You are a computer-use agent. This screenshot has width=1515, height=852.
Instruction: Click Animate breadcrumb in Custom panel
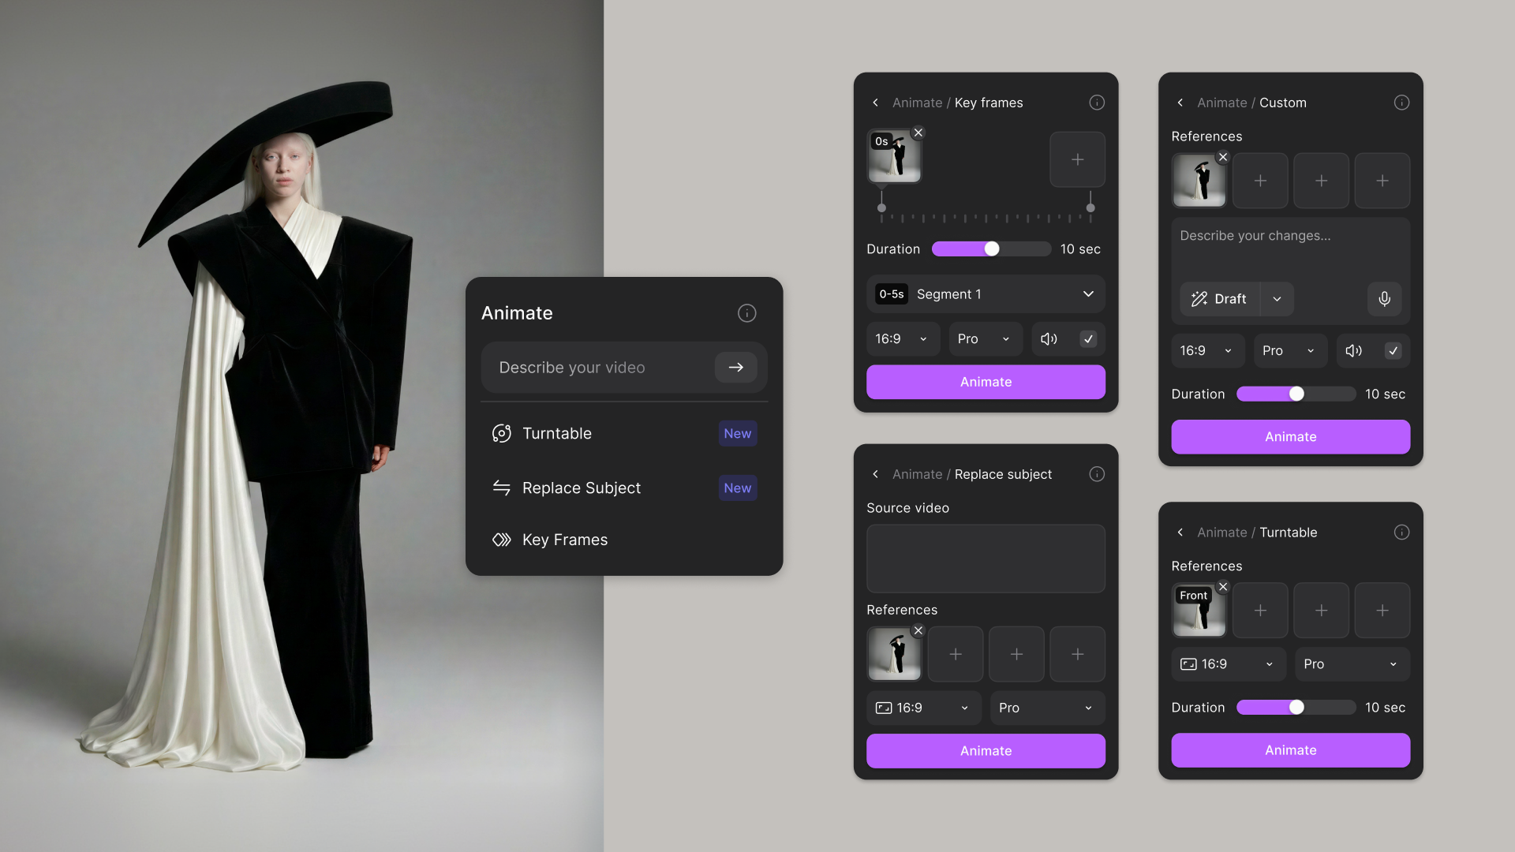(1221, 103)
